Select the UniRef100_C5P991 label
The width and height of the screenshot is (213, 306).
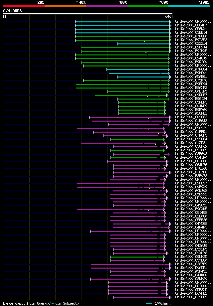point(191,194)
